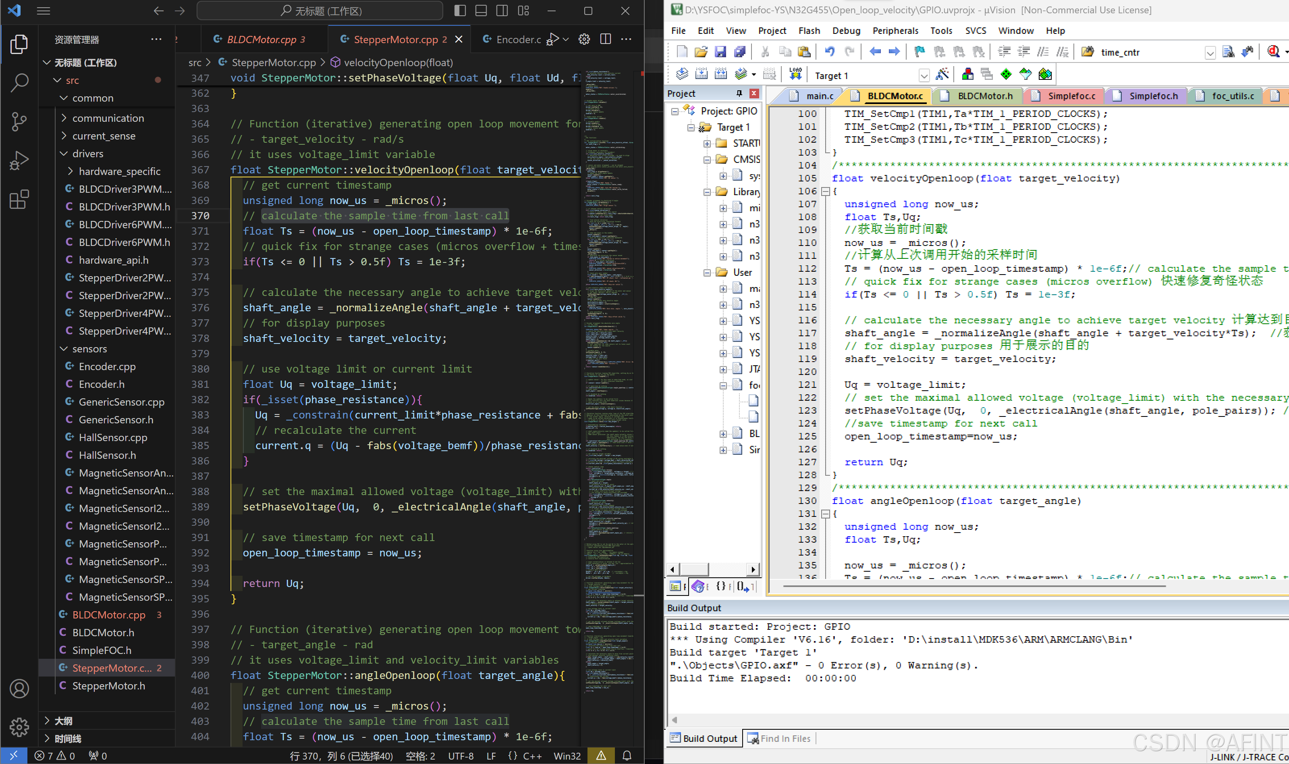This screenshot has width=1289, height=764.
Task: Open Pack Installer icon in µVision
Action: [1045, 74]
